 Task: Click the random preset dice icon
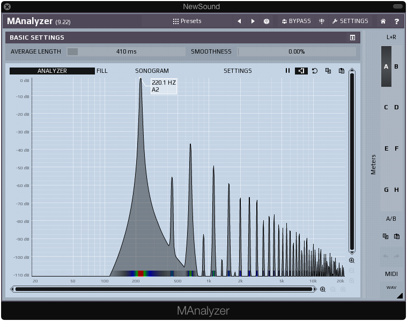pos(267,21)
